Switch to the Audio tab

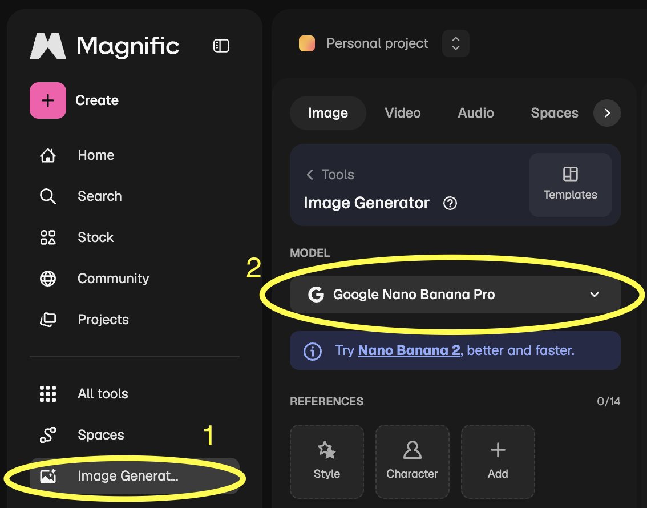pyautogui.click(x=476, y=113)
